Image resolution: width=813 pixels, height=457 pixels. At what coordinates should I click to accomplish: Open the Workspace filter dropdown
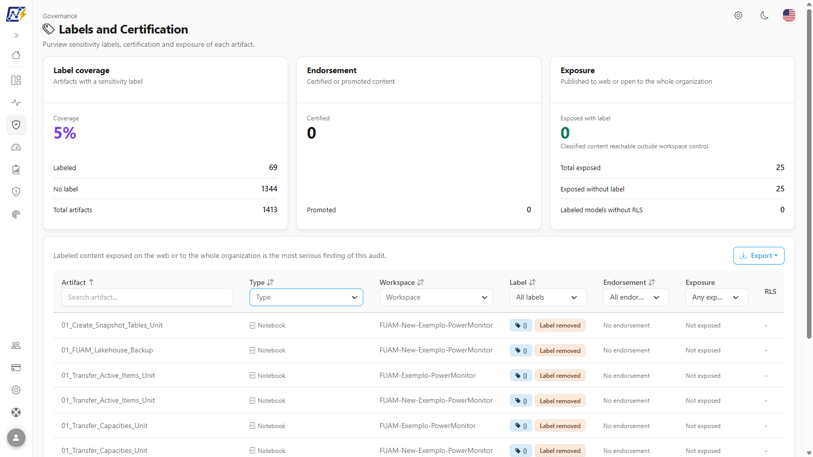[436, 298]
